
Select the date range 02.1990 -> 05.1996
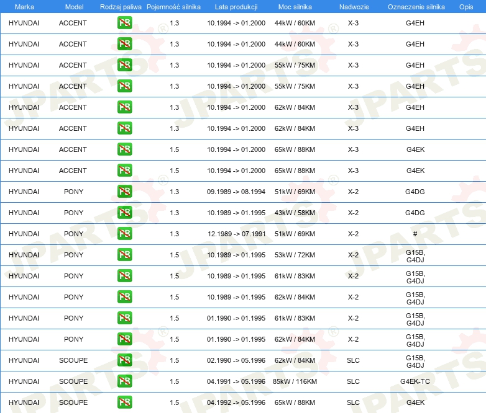[236, 360]
